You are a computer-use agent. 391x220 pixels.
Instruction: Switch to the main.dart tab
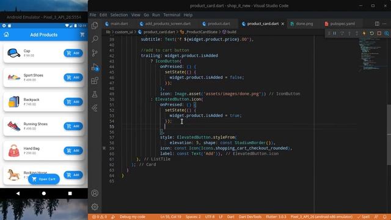(x=117, y=24)
